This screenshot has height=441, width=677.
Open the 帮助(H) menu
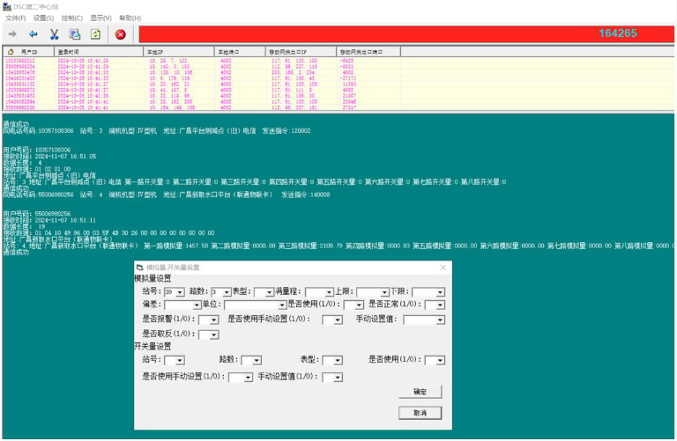point(130,18)
